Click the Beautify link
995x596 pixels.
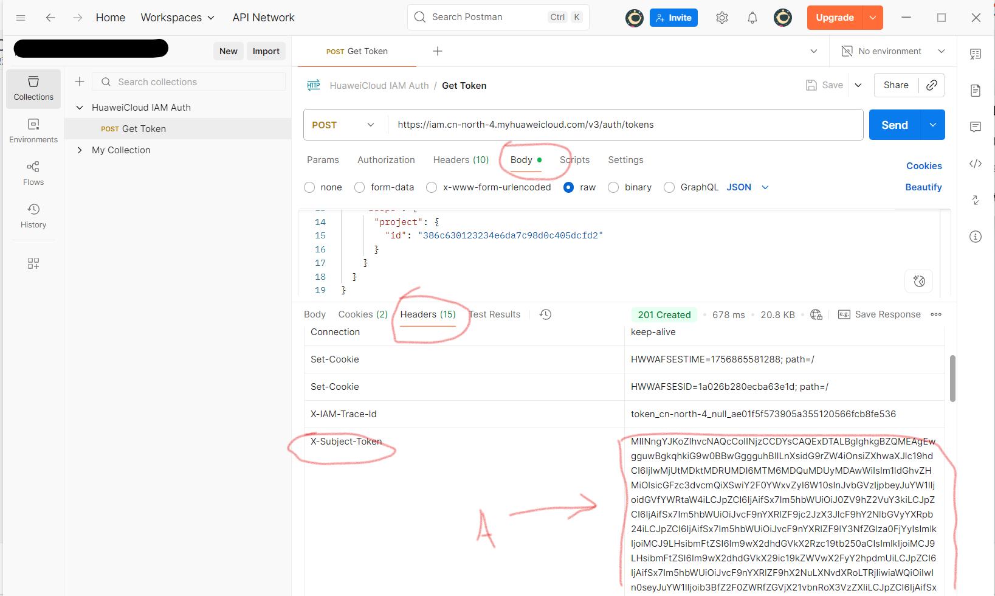(x=923, y=187)
